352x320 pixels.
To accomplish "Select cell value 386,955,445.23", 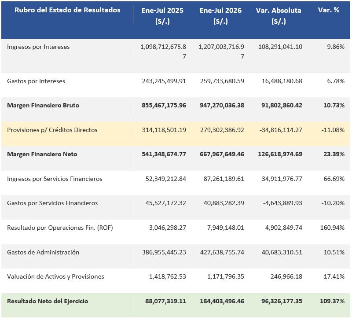I will (x=164, y=252).
